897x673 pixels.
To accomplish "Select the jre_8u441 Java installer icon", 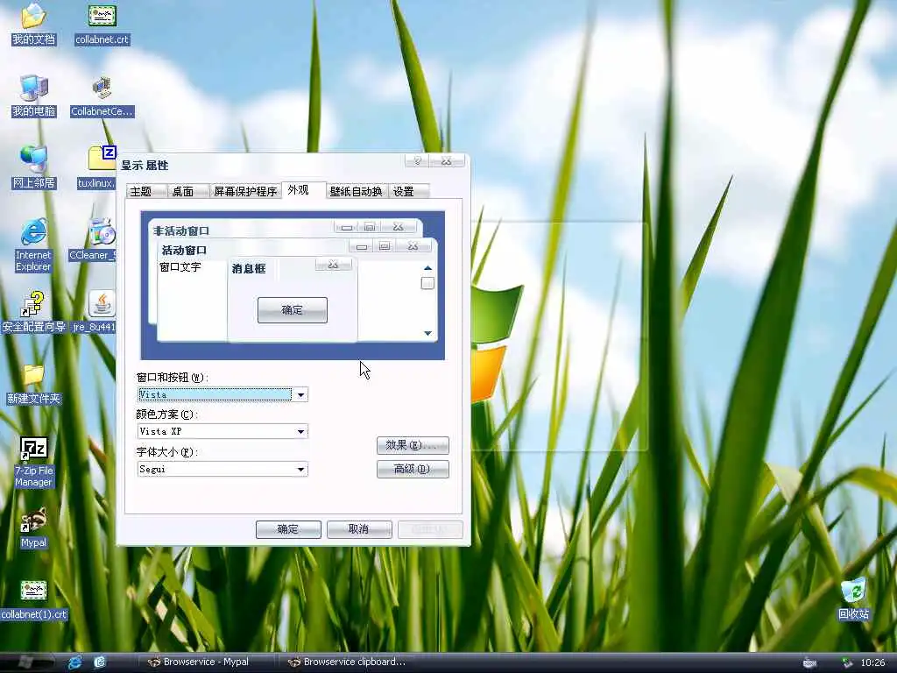I will pos(95,312).
